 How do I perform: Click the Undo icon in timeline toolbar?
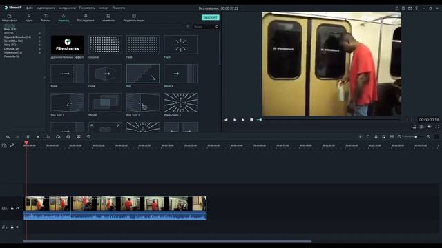point(8,137)
